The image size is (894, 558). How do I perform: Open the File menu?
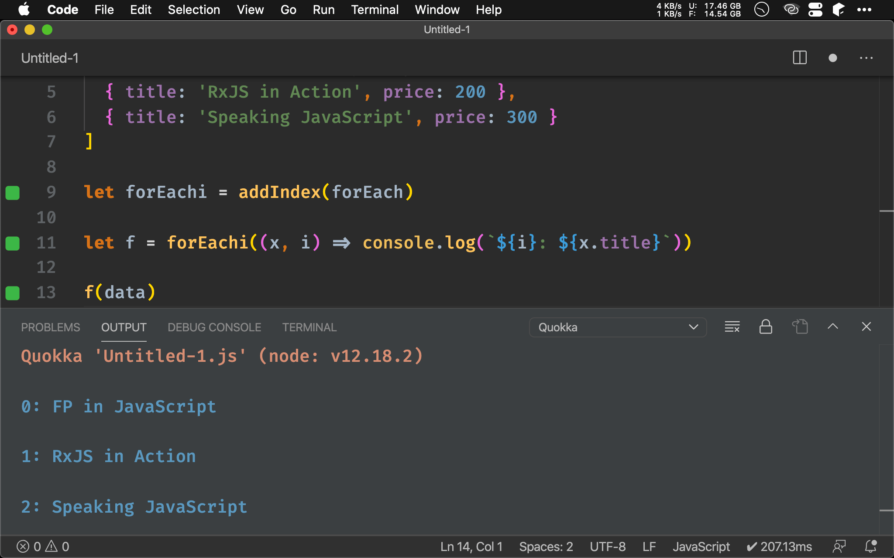(104, 10)
